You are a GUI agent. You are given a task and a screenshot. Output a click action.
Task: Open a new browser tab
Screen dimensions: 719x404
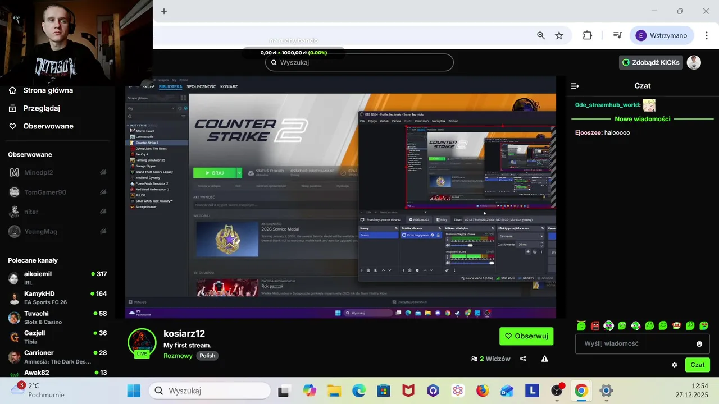[x=164, y=11]
